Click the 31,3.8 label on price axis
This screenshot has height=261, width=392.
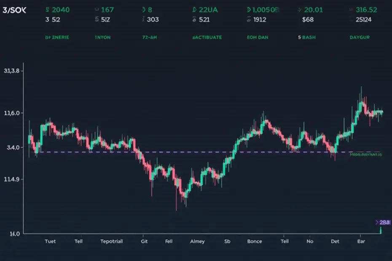pos(12,71)
